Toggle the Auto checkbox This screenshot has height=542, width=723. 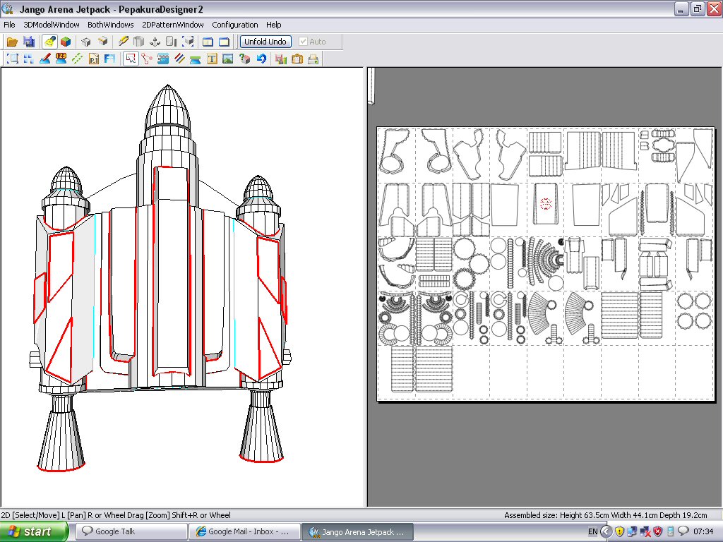tap(303, 42)
